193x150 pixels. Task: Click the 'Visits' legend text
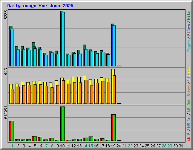tap(189, 74)
